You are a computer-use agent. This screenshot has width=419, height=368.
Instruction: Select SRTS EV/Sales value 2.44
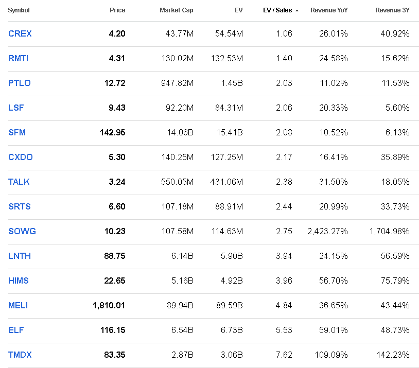click(284, 206)
